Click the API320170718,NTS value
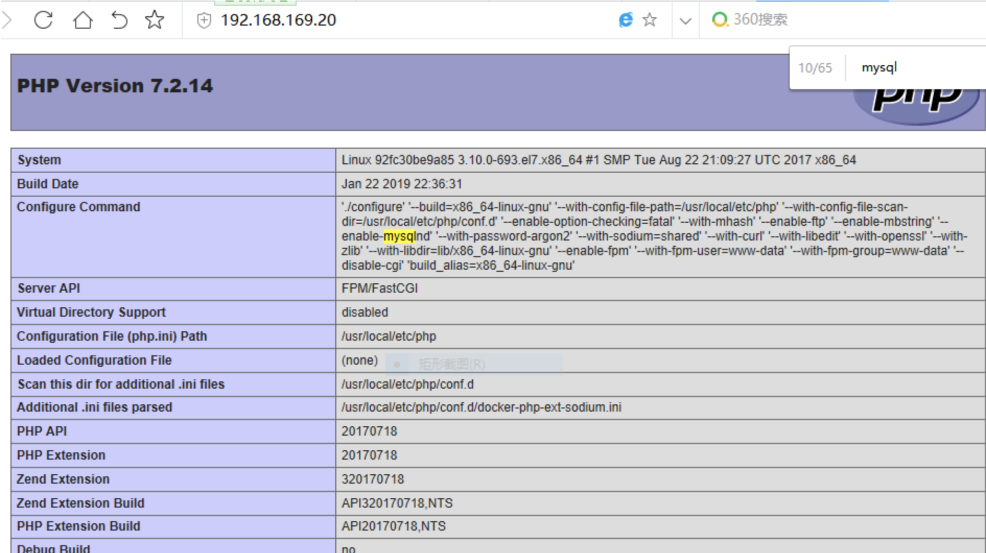 pyautogui.click(x=397, y=503)
